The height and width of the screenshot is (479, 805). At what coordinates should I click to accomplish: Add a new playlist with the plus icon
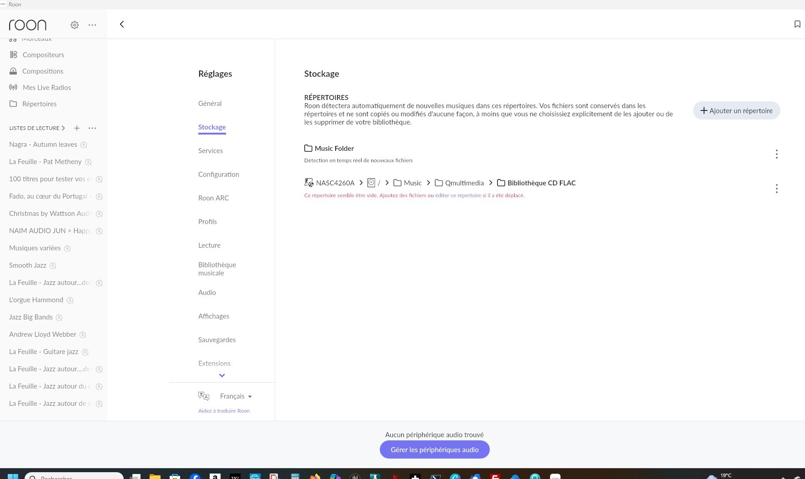click(77, 128)
